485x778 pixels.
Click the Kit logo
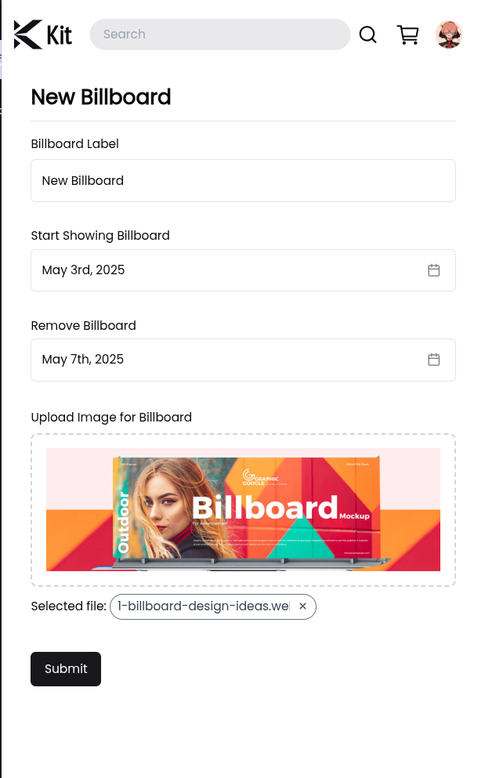coord(43,34)
